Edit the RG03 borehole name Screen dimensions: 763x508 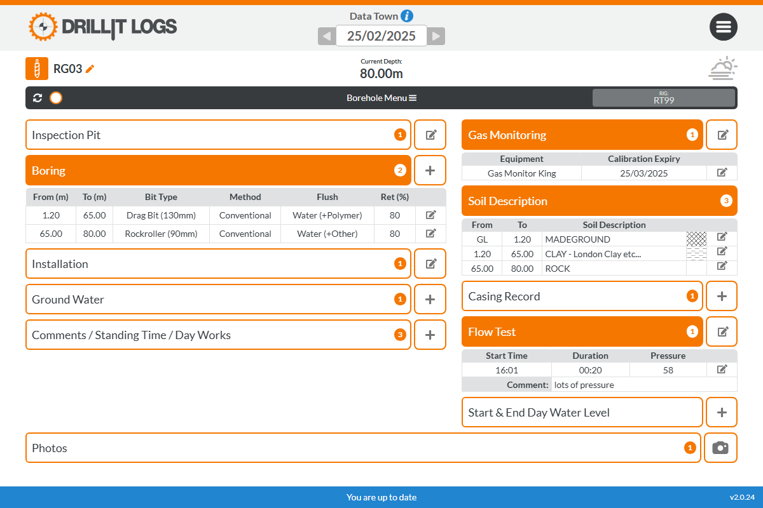tap(90, 69)
